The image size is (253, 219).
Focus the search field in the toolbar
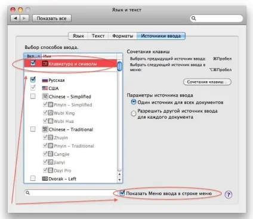[217, 18]
